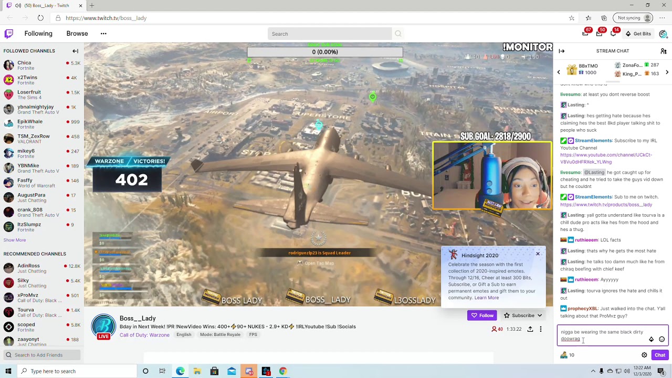Viewport: 672px width, 378px height.
Task: Click prophecyXBL username in chat
Action: click(x=582, y=309)
